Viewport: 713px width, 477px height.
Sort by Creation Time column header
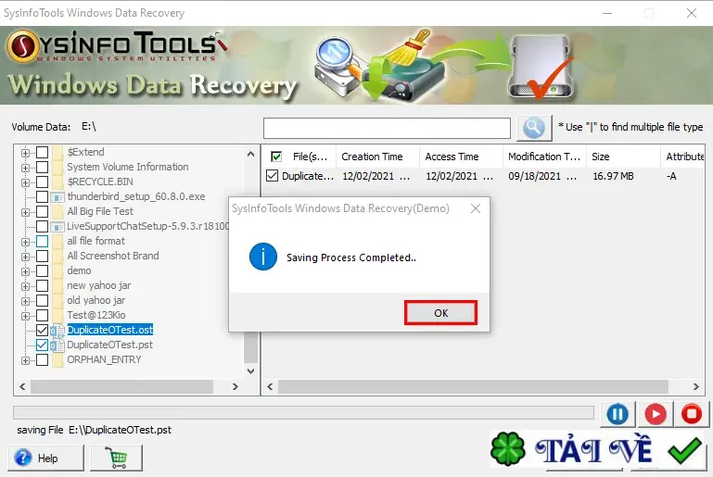(377, 157)
